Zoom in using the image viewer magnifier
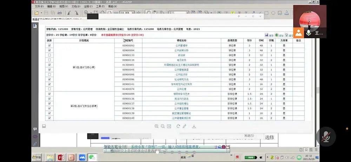351x162 pixels. [x=157, y=126]
